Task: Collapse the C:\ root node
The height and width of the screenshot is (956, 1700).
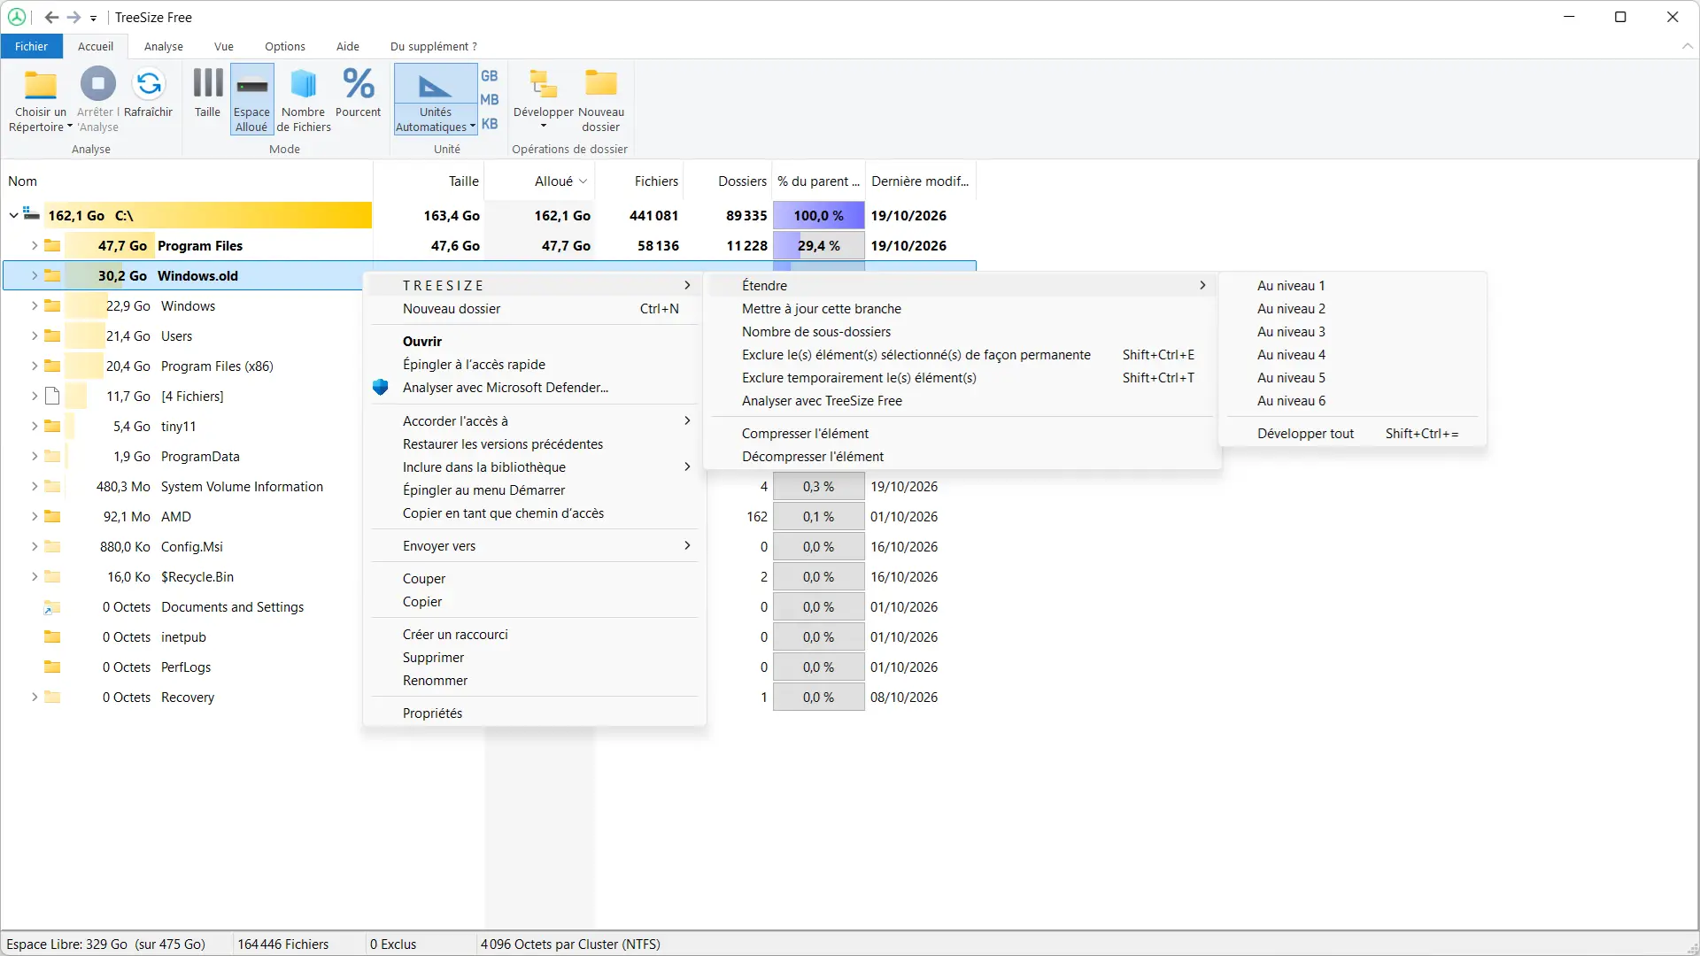Action: 13,215
